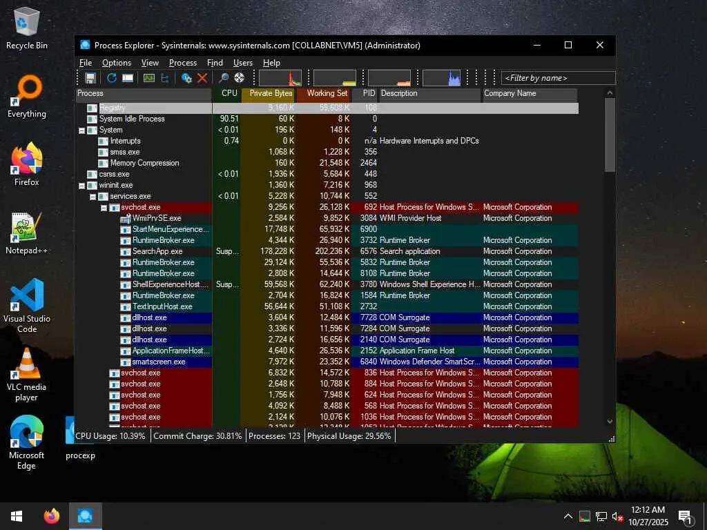
Task: Select the Microsoft Edge desktop icon
Action: click(x=27, y=443)
